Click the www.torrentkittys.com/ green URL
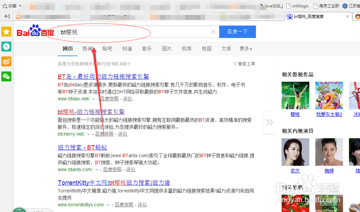Viewport: 360px width, 212px height. pyautogui.click(x=81, y=205)
